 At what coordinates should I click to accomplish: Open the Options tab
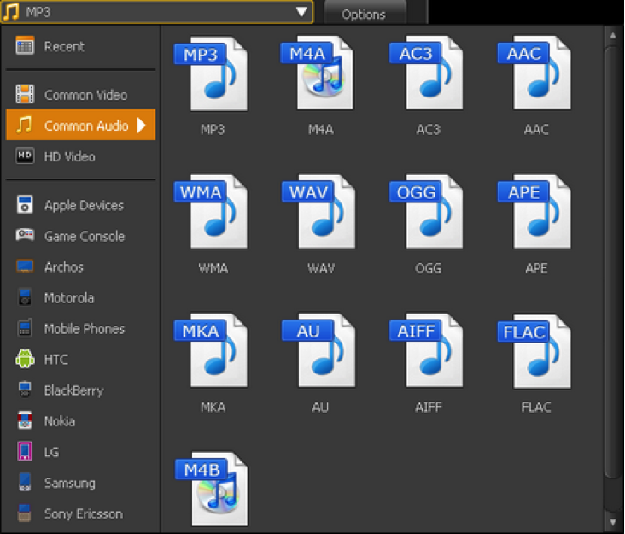(x=363, y=14)
